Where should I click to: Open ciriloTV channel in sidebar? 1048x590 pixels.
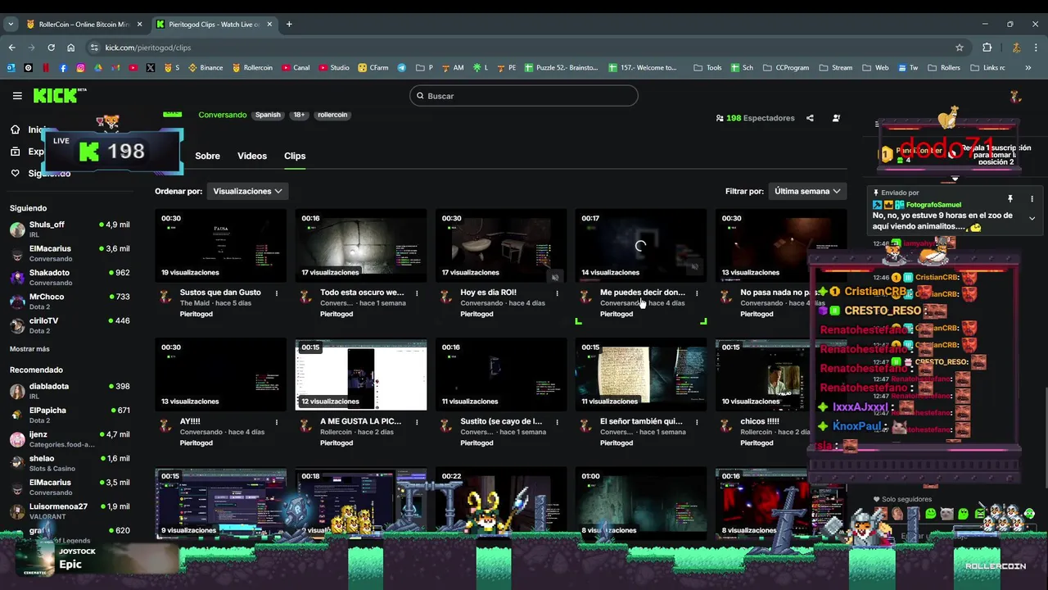click(70, 324)
